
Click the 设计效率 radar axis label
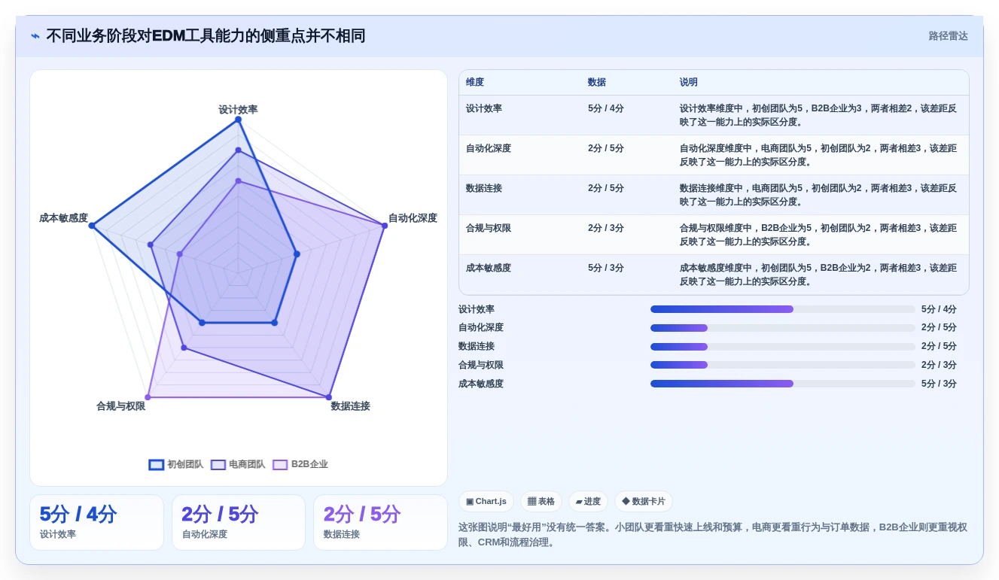[x=238, y=110]
